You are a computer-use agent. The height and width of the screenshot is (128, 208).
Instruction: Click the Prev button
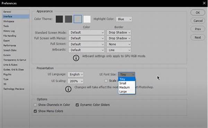[x=198, y=29]
